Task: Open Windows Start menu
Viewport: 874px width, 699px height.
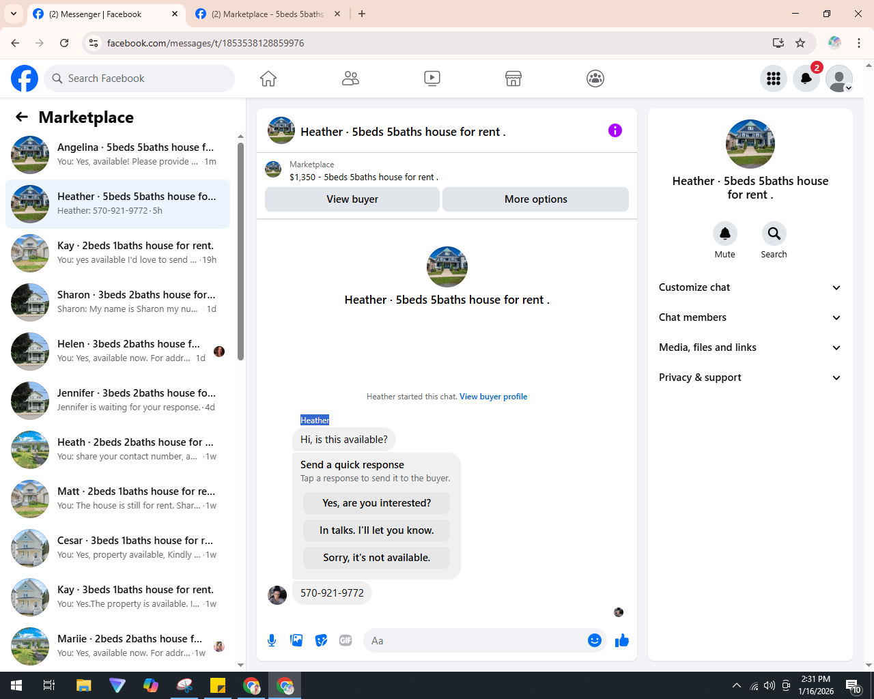Action: tap(16, 685)
